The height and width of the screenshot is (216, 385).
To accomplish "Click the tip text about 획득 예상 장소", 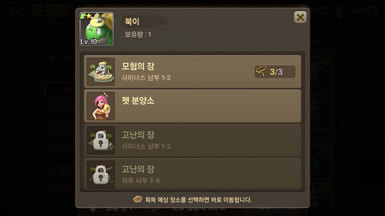I will [x=198, y=199].
